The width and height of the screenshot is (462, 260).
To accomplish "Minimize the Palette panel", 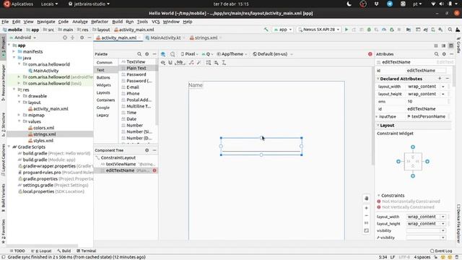I will click(154, 54).
